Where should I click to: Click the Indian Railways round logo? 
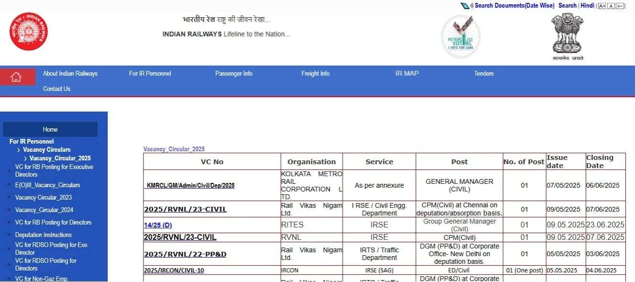[29, 32]
